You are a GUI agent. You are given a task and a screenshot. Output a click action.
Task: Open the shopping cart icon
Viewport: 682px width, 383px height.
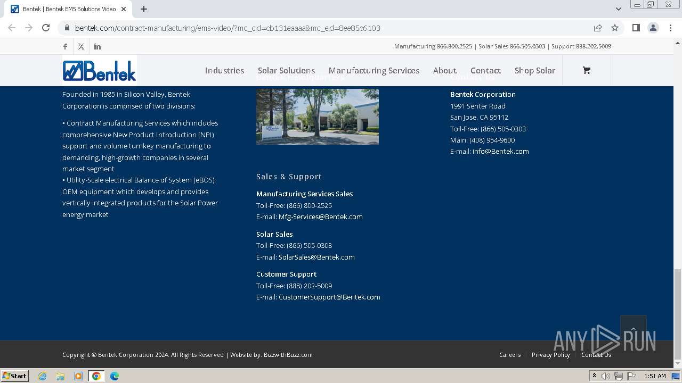pyautogui.click(x=587, y=70)
